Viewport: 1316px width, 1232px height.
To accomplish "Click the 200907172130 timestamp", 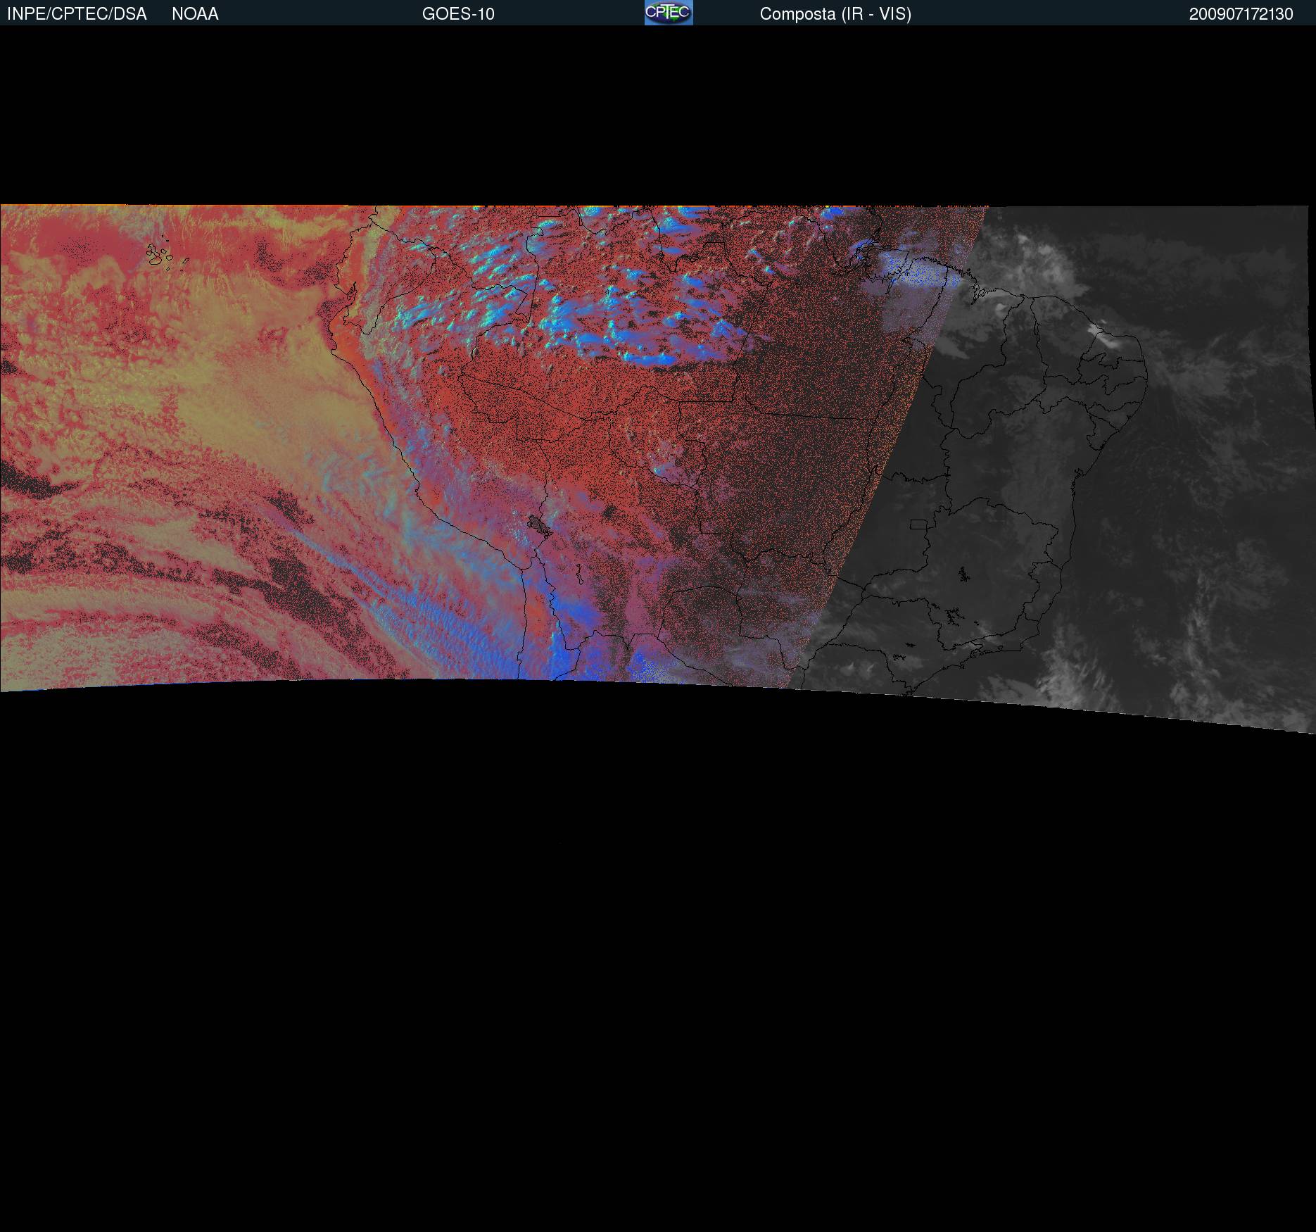I will click(1241, 14).
